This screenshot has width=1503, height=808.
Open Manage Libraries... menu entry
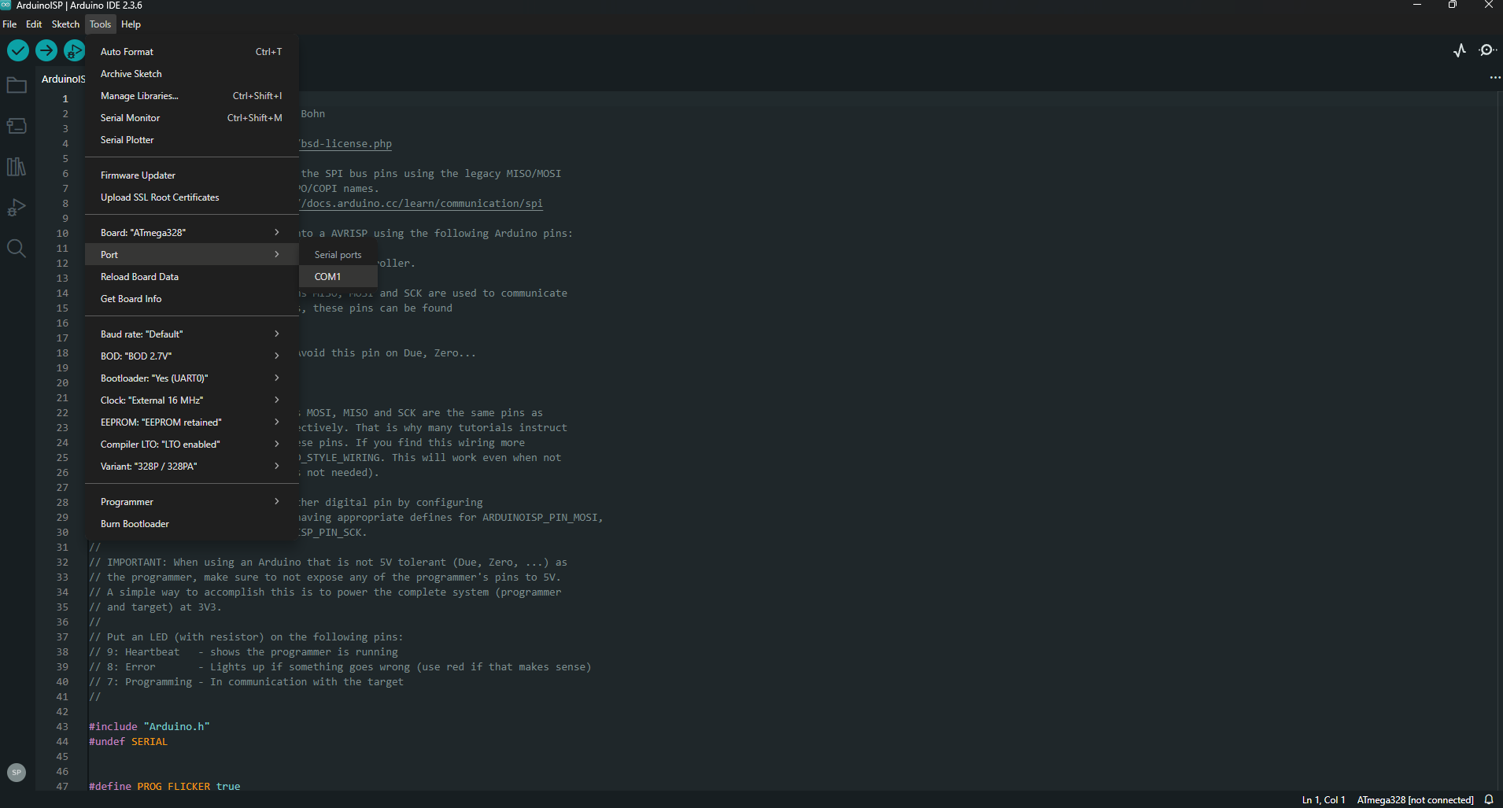(x=191, y=96)
